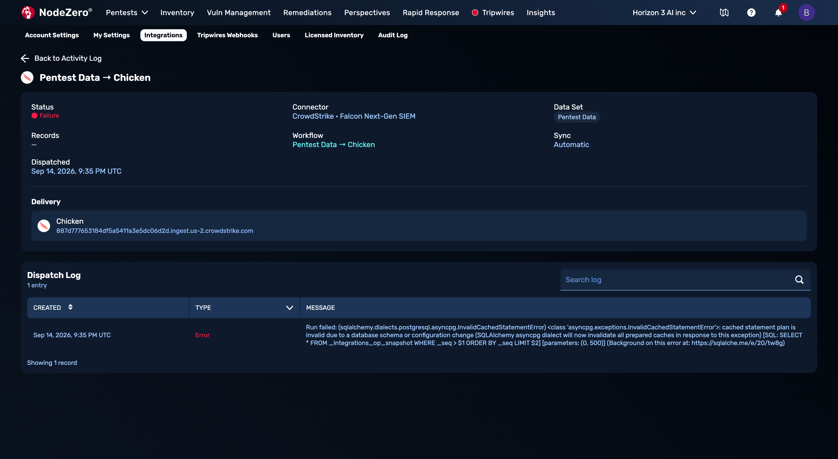The width and height of the screenshot is (838, 459).
Task: Click the Pentest Data → Chicken page title
Action: coord(95,78)
